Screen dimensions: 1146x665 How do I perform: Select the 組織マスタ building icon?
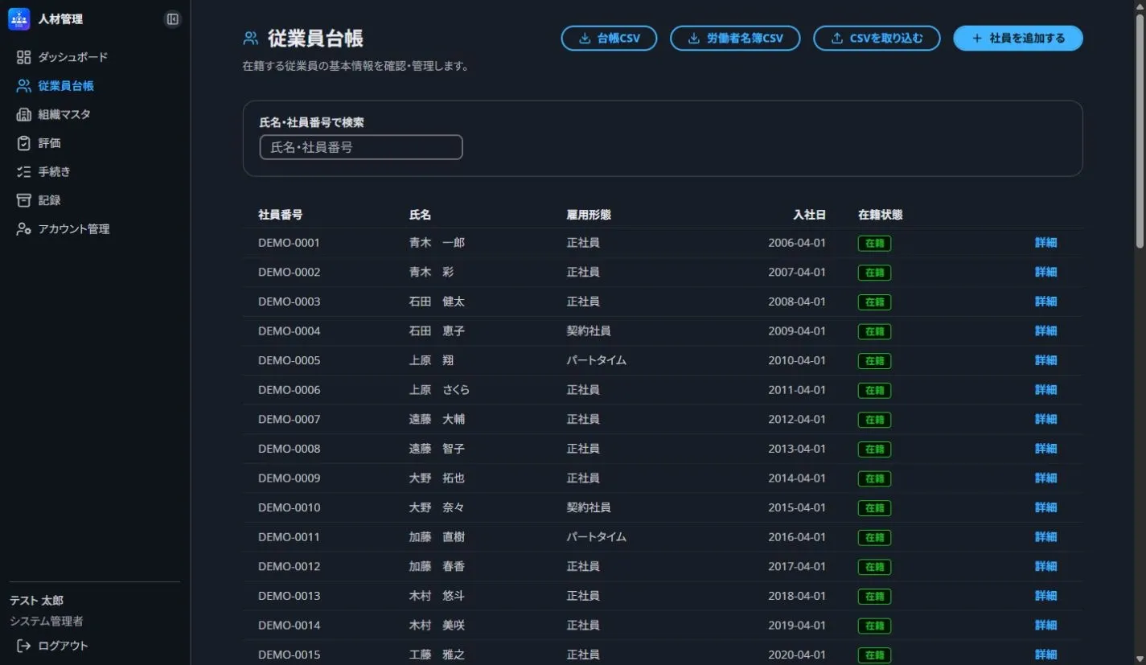(24, 114)
